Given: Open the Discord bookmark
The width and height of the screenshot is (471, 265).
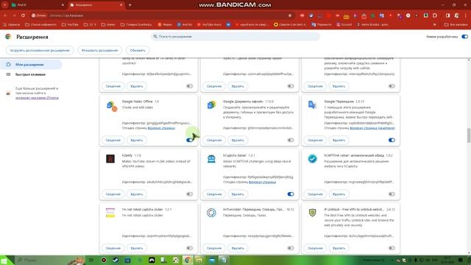Looking at the screenshot, I should pyautogui.click(x=344, y=24).
